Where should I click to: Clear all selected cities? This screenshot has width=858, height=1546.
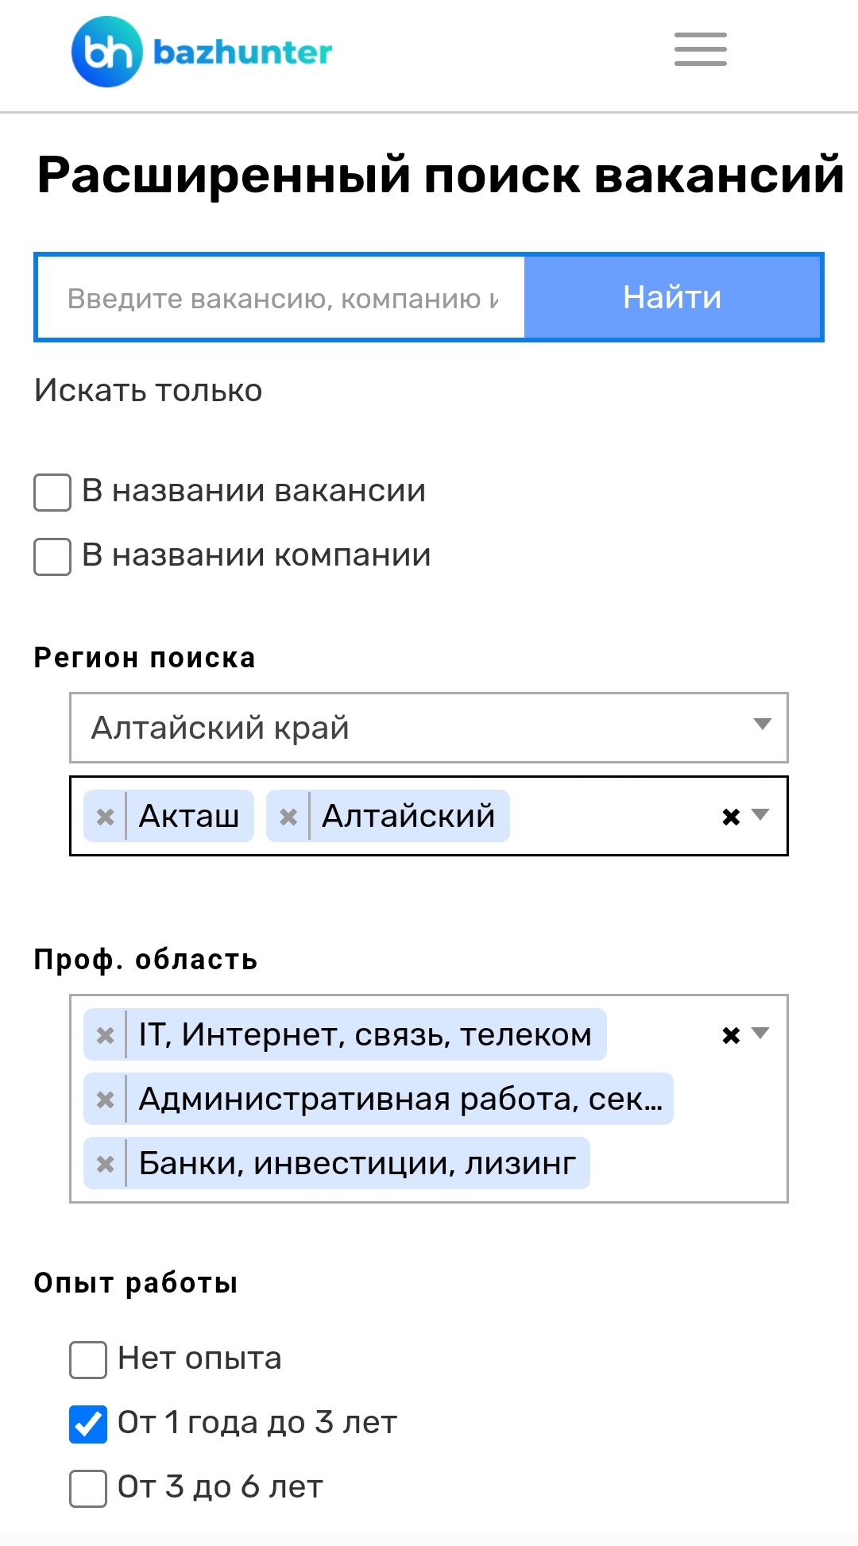(731, 817)
